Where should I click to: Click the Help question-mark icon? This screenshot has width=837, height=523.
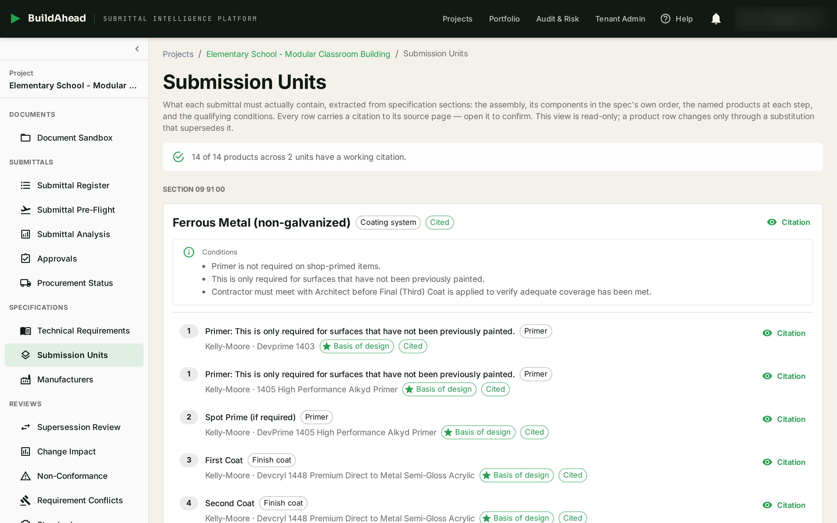coord(665,19)
